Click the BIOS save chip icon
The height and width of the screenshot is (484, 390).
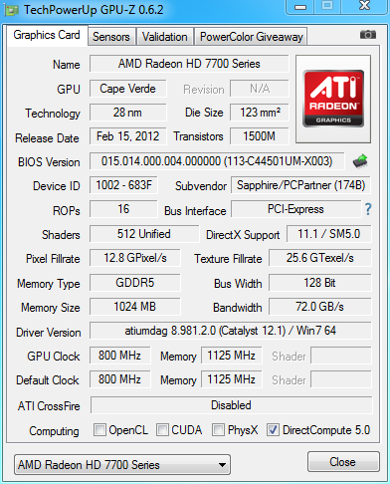(x=360, y=161)
